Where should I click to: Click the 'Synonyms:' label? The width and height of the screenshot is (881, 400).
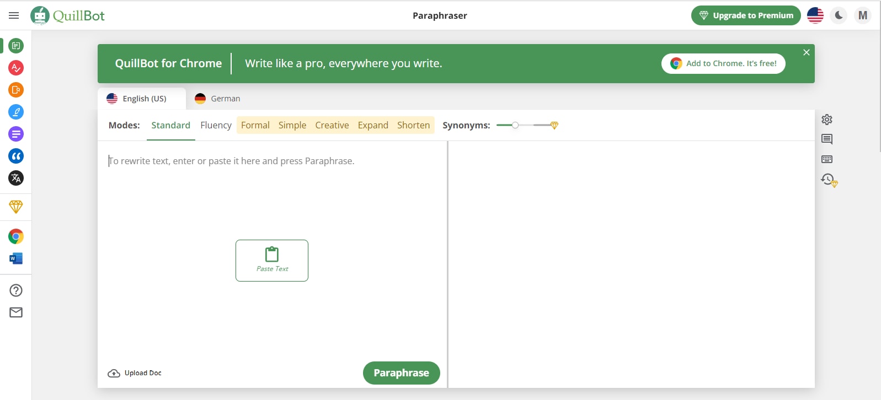point(466,126)
